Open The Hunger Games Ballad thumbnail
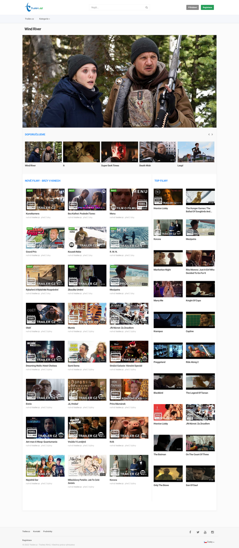 tap(200, 197)
